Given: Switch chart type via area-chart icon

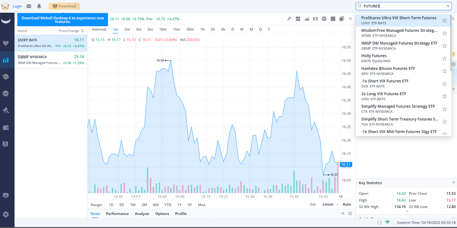Looking at the screenshot, I should 307,19.
